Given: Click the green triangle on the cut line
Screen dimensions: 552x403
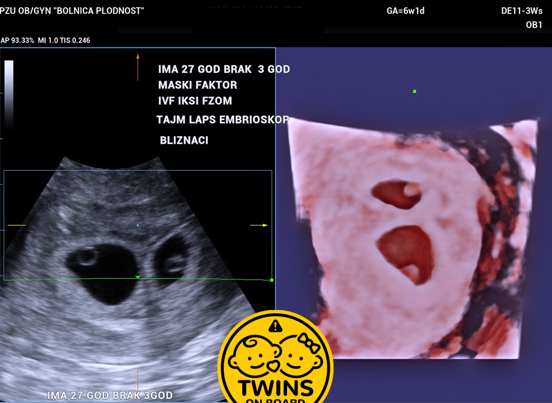Looking at the screenshot, I should (138, 277).
